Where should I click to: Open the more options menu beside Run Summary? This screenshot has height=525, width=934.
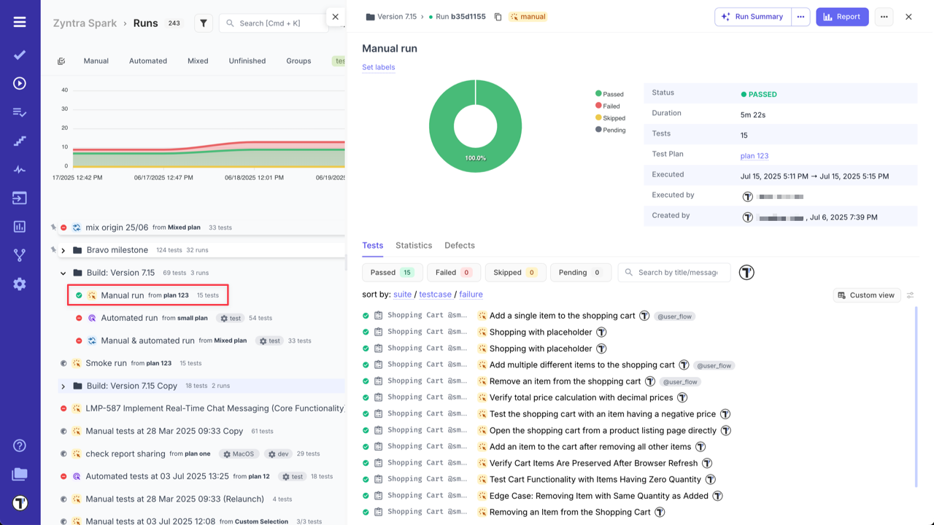(x=800, y=16)
